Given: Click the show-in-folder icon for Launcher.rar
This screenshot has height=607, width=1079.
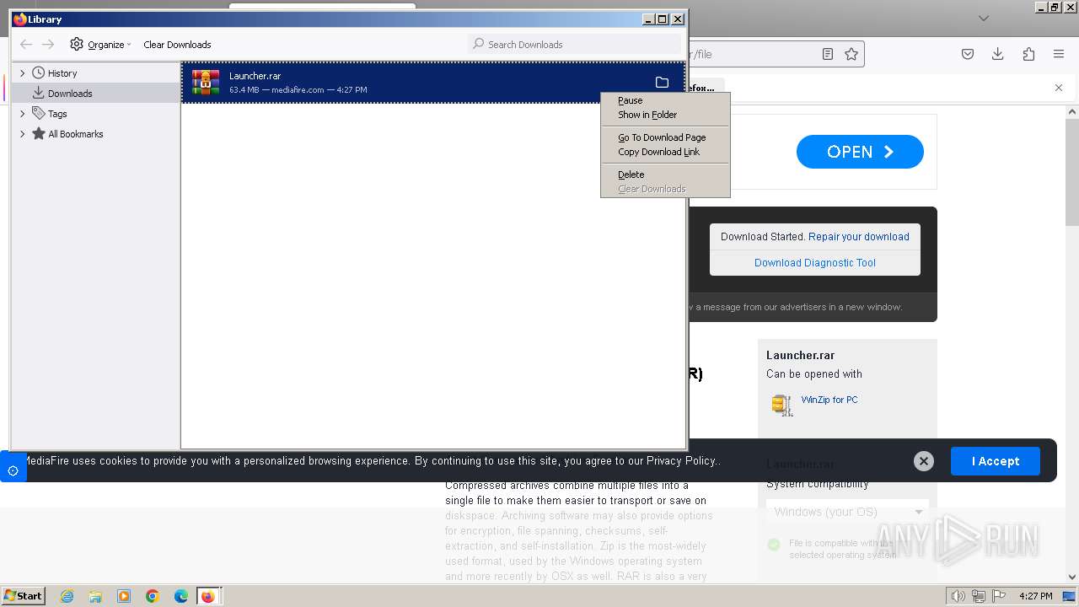Looking at the screenshot, I should click(x=662, y=83).
